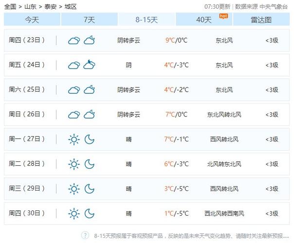Click the 07:30更新 update time

click(217, 7)
